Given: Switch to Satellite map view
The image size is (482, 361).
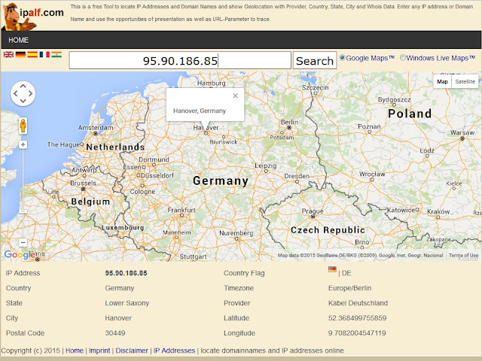Looking at the screenshot, I should (x=465, y=82).
